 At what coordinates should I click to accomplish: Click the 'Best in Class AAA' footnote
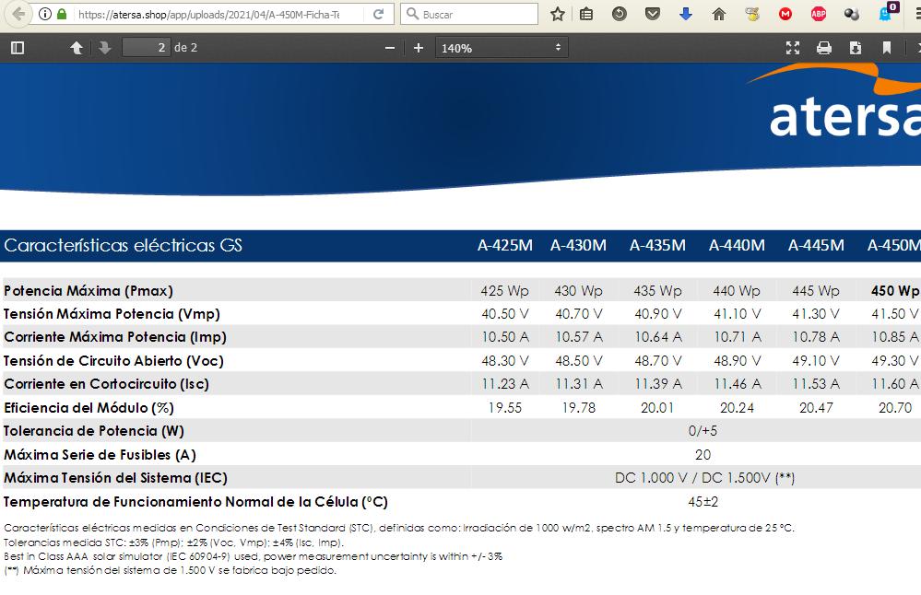point(254,556)
